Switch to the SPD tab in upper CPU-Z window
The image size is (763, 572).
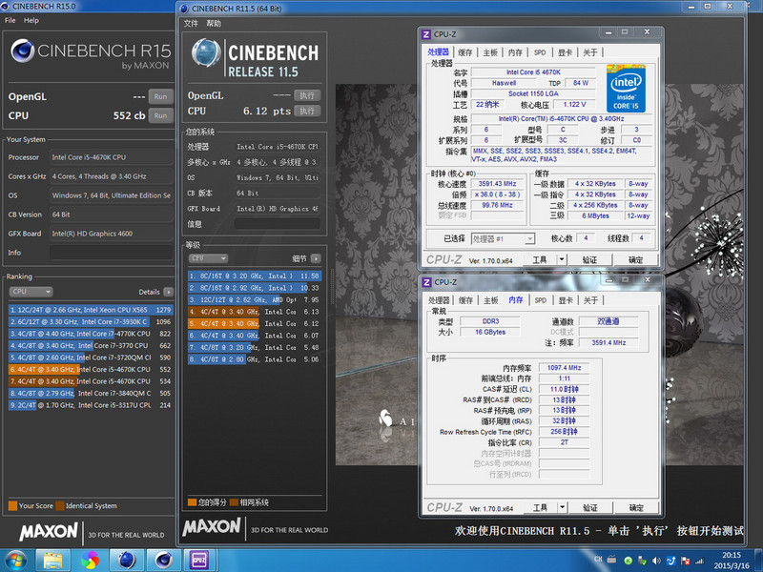[x=540, y=52]
